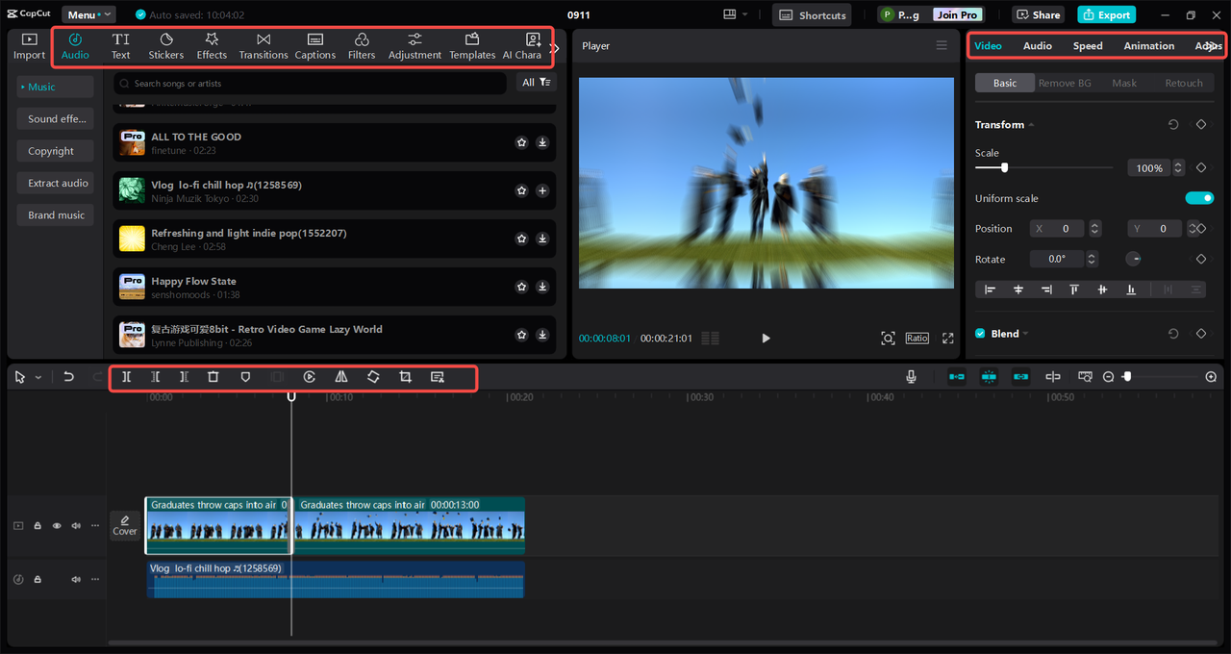1231x654 pixels.
Task: Click the Undo arrow
Action: [x=68, y=377]
